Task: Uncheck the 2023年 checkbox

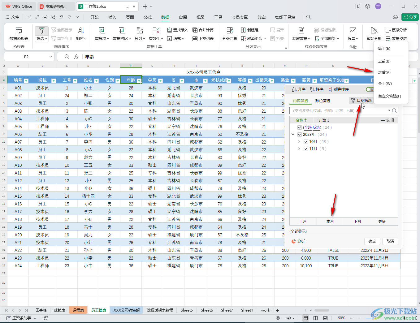Action: click(x=300, y=135)
